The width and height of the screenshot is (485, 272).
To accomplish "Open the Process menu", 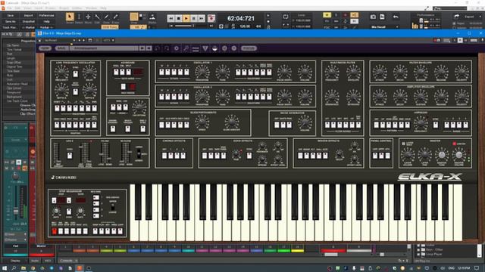I will point(51,8).
